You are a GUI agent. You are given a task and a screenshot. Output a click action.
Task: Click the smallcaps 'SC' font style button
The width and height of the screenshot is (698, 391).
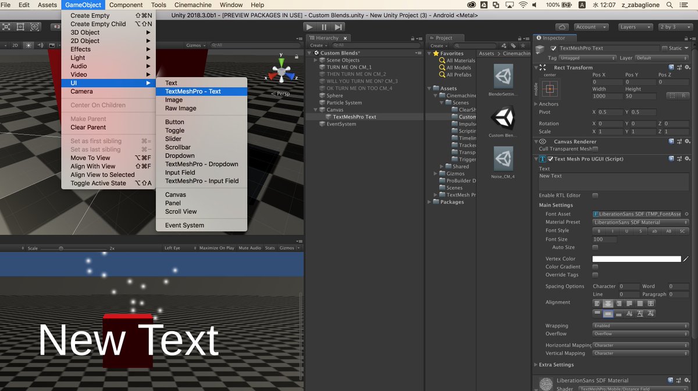point(683,231)
